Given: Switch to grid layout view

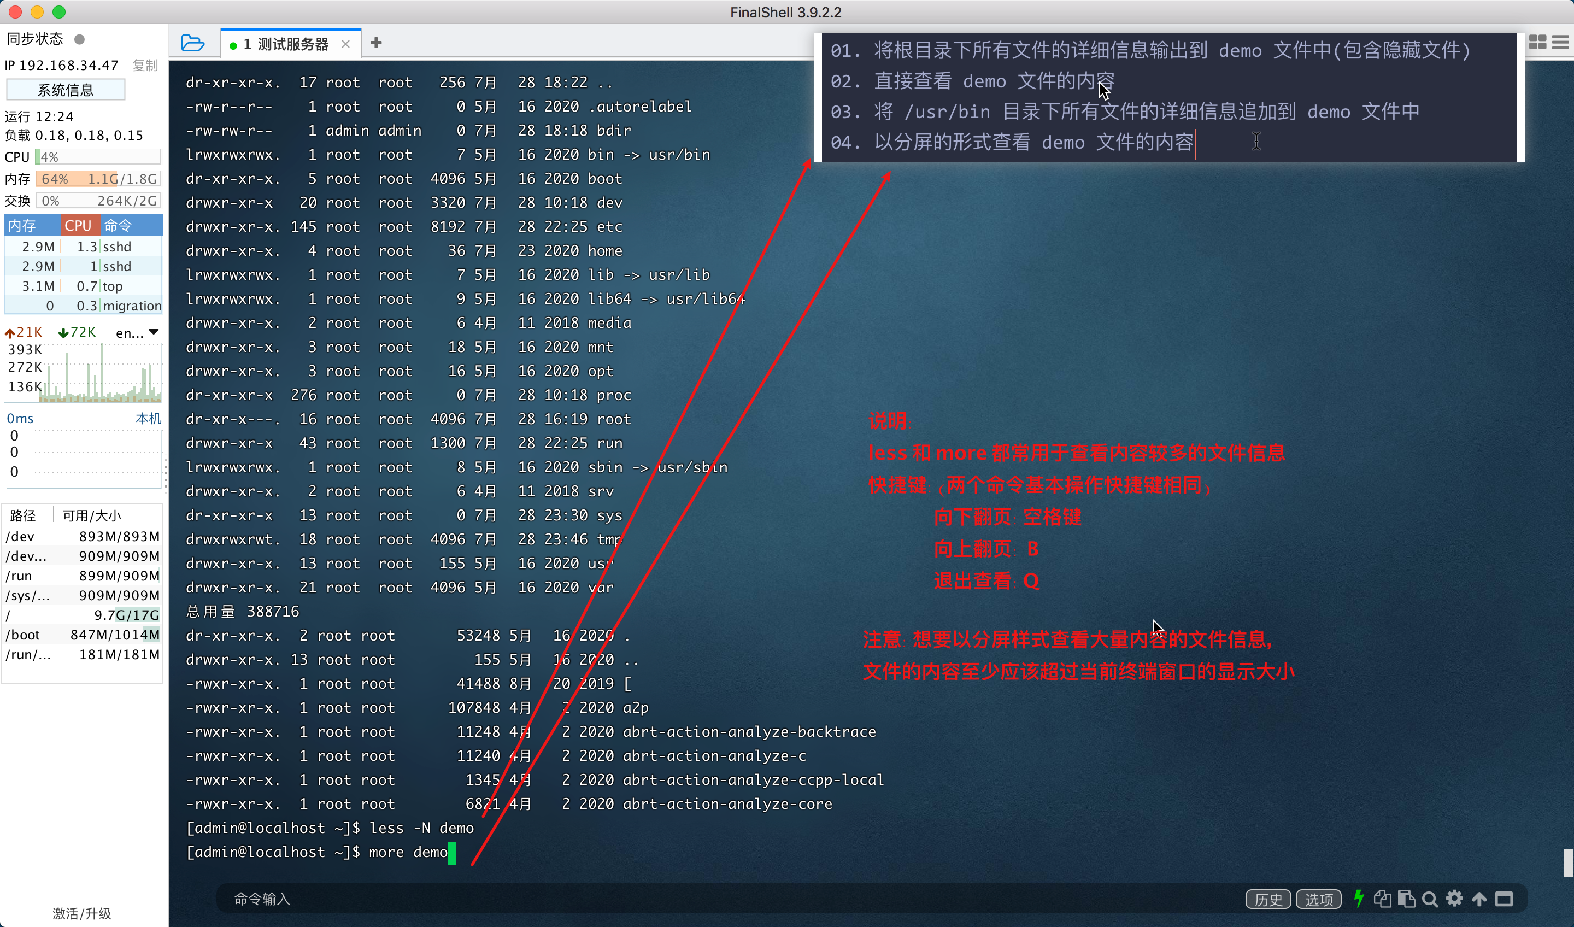Looking at the screenshot, I should (x=1537, y=43).
